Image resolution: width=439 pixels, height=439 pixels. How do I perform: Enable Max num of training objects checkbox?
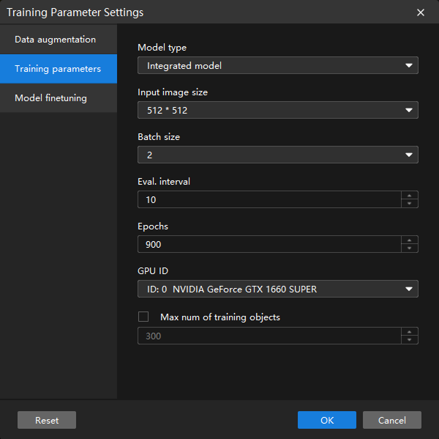point(143,317)
